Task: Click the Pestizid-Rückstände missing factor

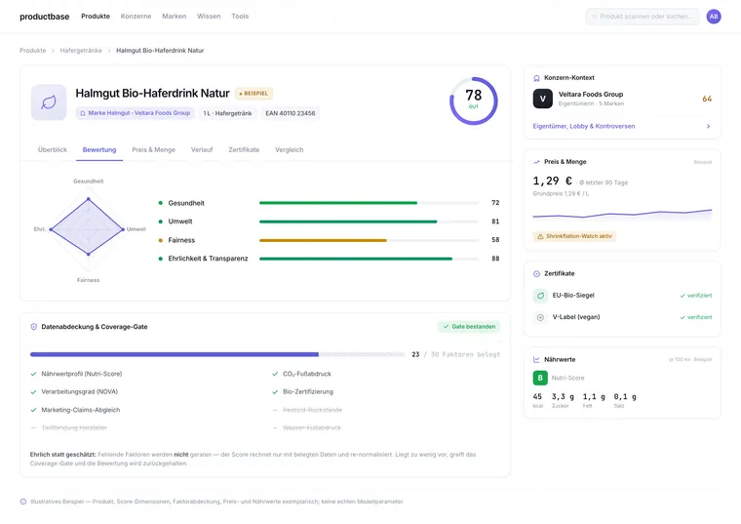Action: 312,410
